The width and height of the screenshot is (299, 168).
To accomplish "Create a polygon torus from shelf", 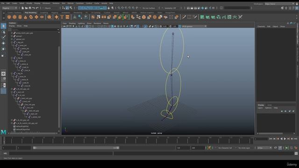I will tap(31, 17).
